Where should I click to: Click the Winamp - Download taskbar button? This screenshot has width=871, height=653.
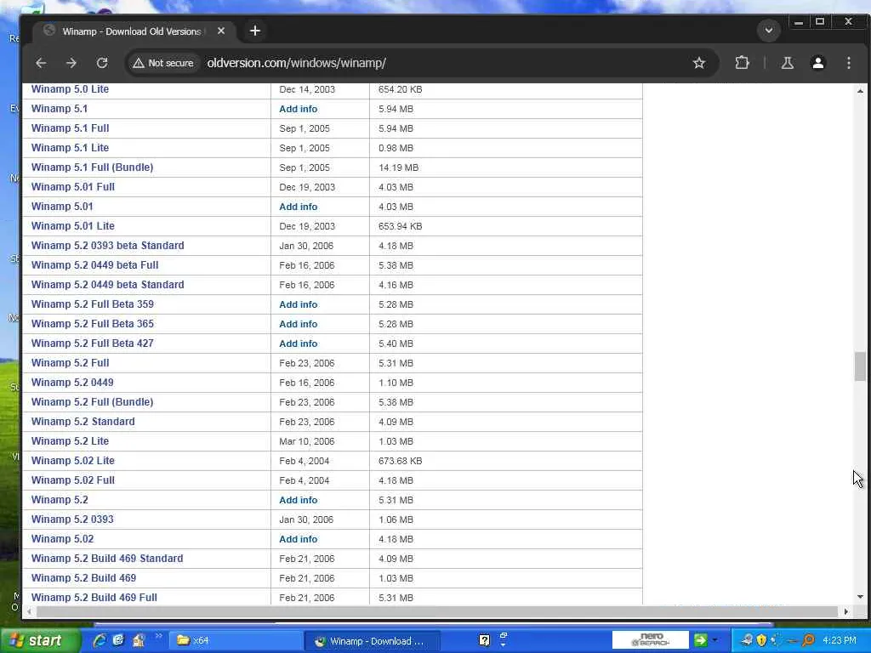pyautogui.click(x=371, y=641)
